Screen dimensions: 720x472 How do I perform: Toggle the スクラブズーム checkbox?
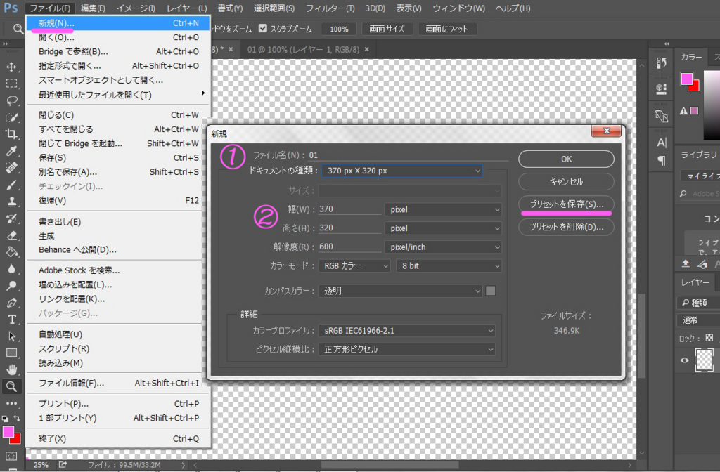[x=263, y=28]
